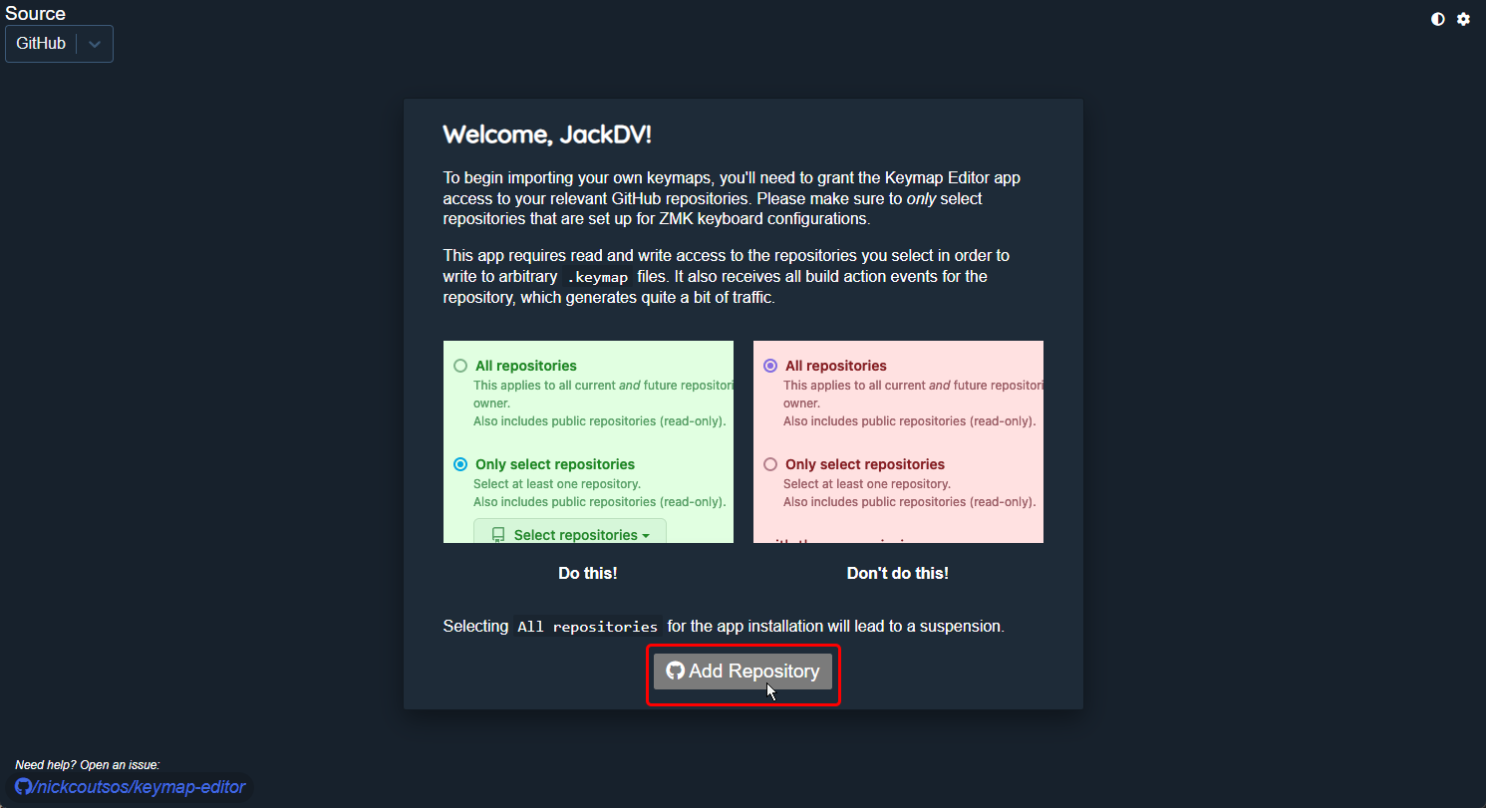Click the Welcome, JackDV! heading
Viewport: 1486px width, 808px height.
546,135
